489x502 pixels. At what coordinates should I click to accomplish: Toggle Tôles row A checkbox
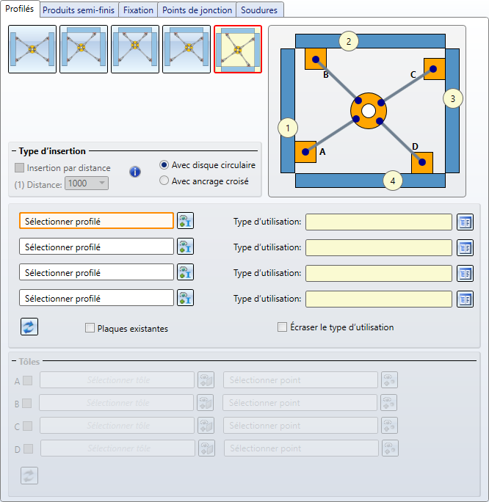[28, 381]
